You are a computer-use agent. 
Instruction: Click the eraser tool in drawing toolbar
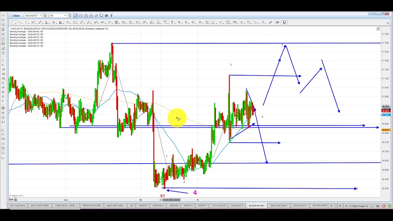[x=270, y=22]
